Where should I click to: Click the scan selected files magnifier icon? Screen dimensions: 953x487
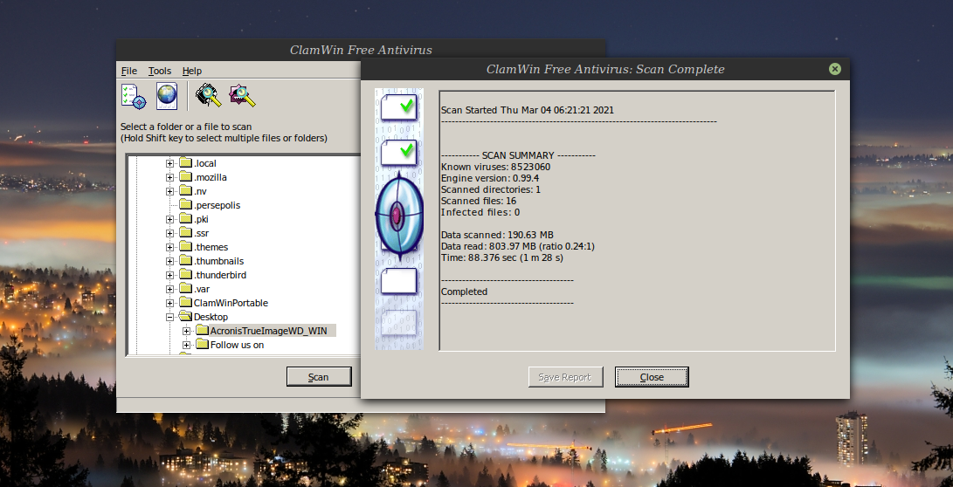point(242,96)
